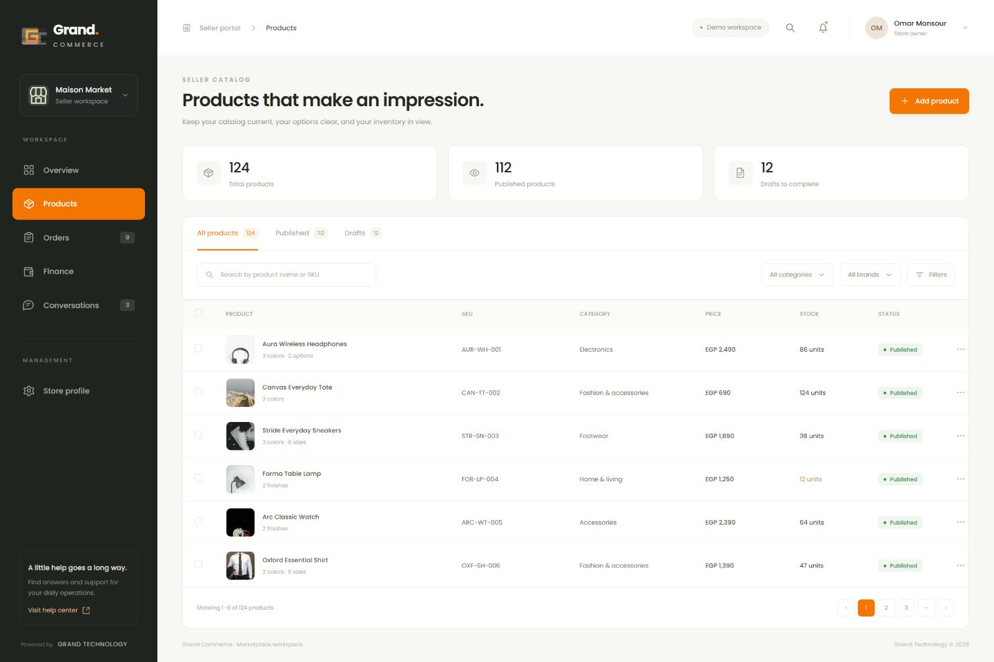
Task: Expand the Maison Market workspace switcher
Action: 79,95
